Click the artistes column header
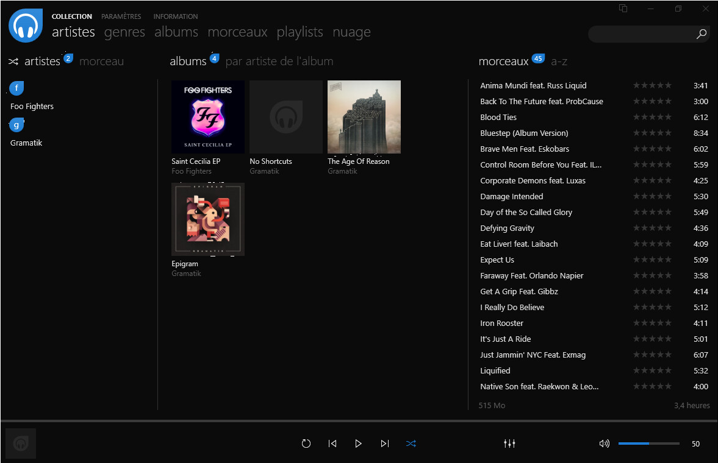718x463 pixels. [42, 62]
